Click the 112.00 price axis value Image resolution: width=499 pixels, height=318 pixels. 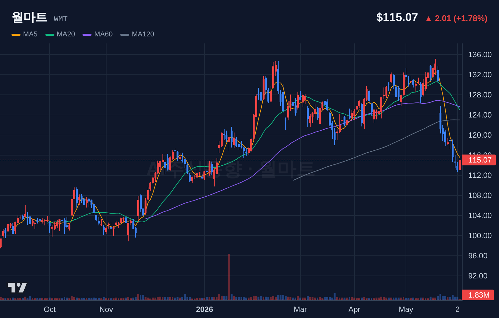tap(480, 175)
